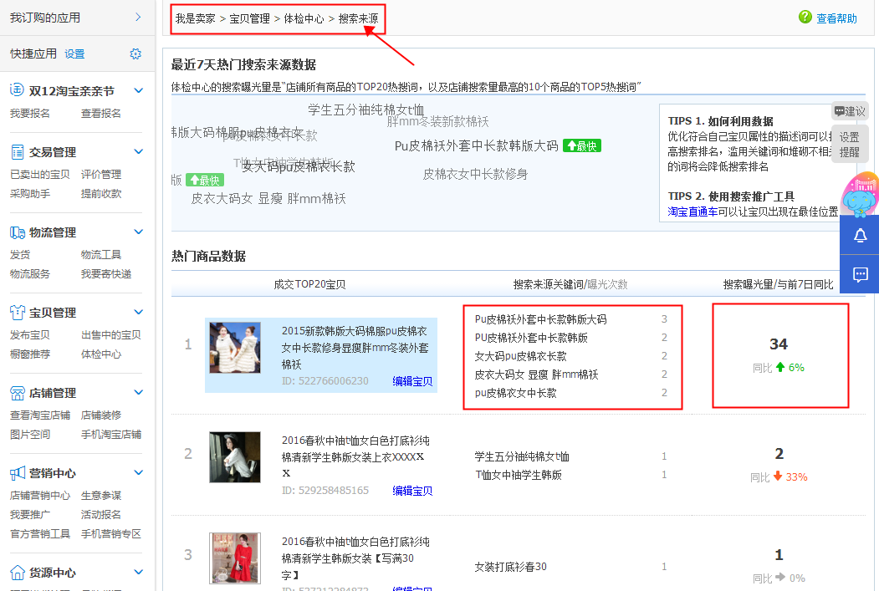Open 提前收款 menu item

pyautogui.click(x=101, y=193)
